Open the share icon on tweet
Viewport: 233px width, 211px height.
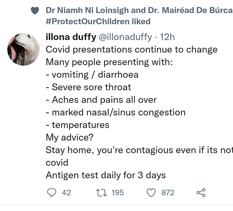201,192
